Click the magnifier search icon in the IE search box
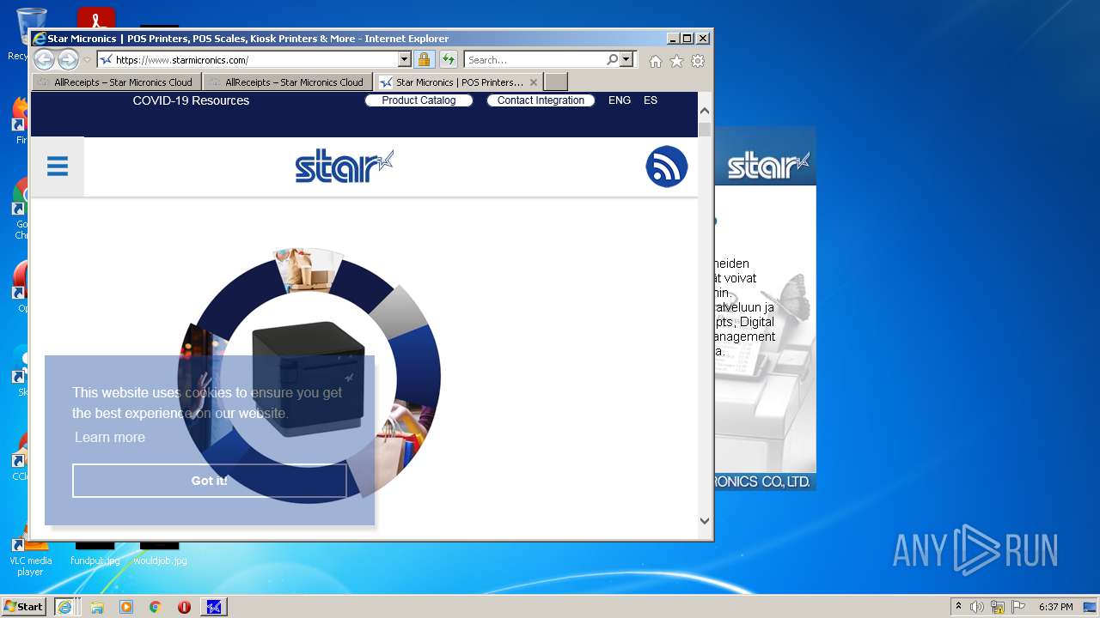1100x618 pixels. (x=612, y=60)
